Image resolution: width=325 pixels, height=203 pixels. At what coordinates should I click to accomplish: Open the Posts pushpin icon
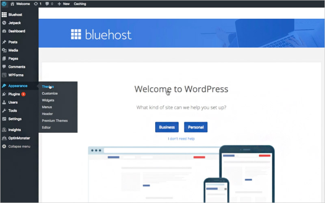4,42
